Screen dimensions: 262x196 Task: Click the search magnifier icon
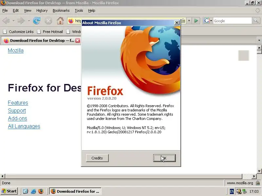(x=256, y=21)
